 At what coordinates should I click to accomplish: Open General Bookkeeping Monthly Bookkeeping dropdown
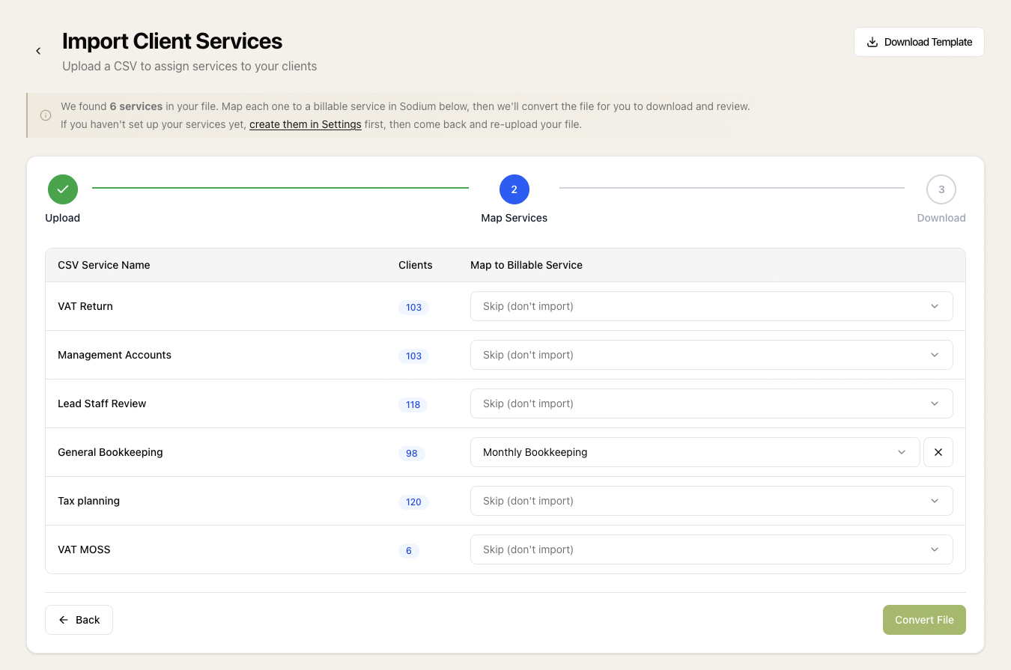[x=695, y=452]
